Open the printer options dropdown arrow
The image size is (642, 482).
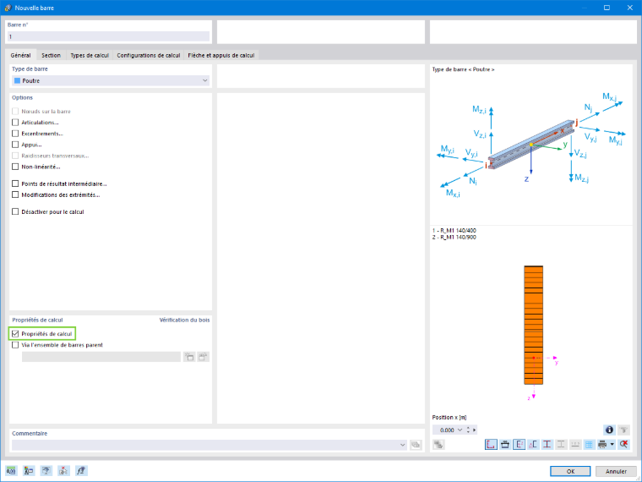[612, 444]
